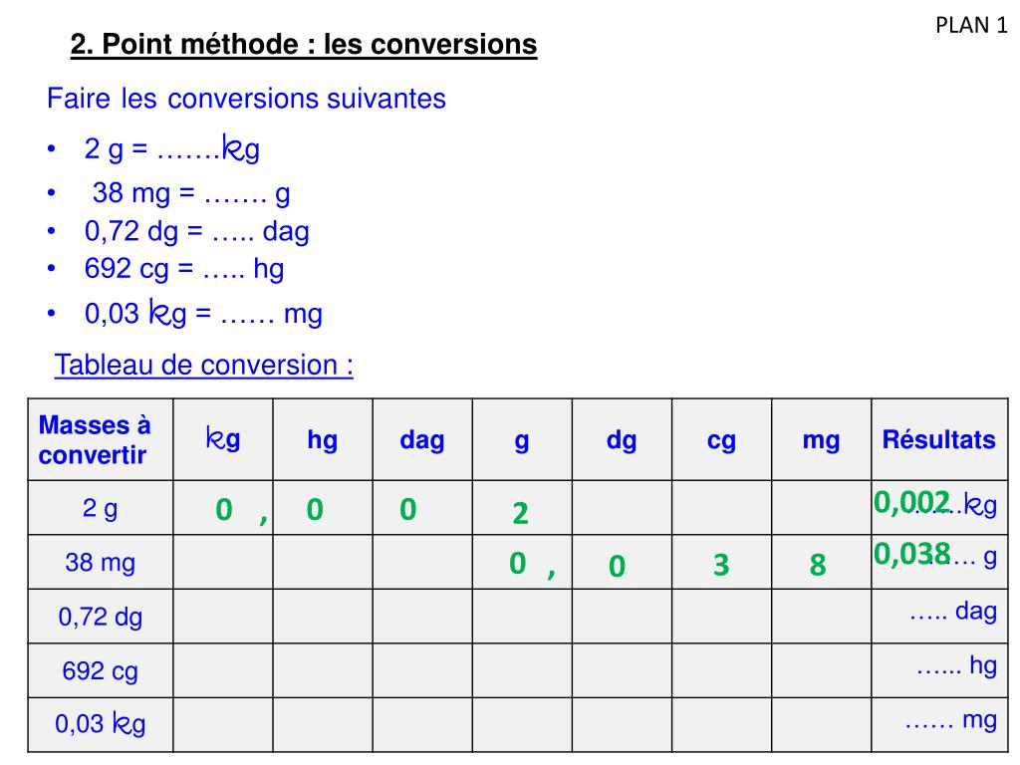The height and width of the screenshot is (765, 1020).
Task: Click the title '2. Point méthode : les conversions'
Action: pos(304,45)
